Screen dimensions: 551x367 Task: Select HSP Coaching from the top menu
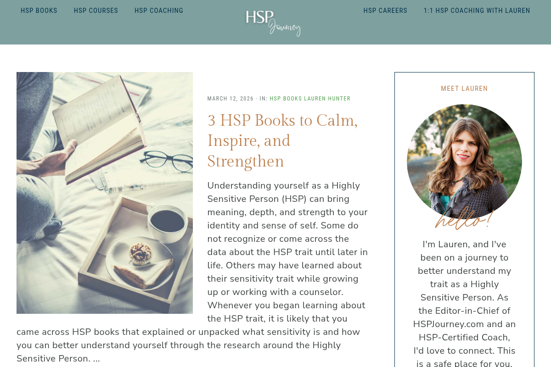[x=159, y=11]
